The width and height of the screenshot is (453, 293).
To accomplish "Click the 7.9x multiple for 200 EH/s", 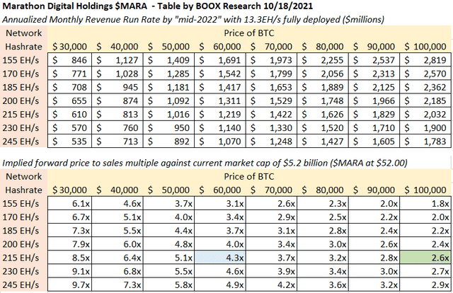I will pyautogui.click(x=69, y=244).
